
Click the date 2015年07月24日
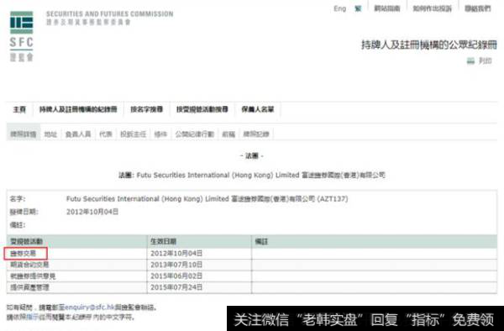click(x=176, y=287)
